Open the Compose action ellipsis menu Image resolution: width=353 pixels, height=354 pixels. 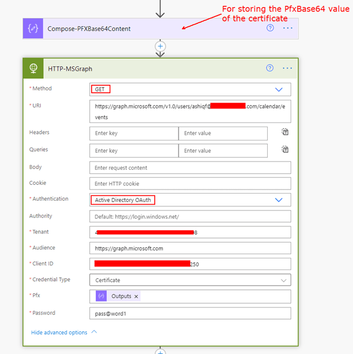pos(287,29)
